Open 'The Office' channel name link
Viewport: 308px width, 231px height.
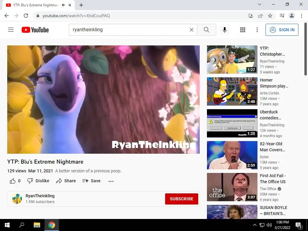click(x=268, y=189)
